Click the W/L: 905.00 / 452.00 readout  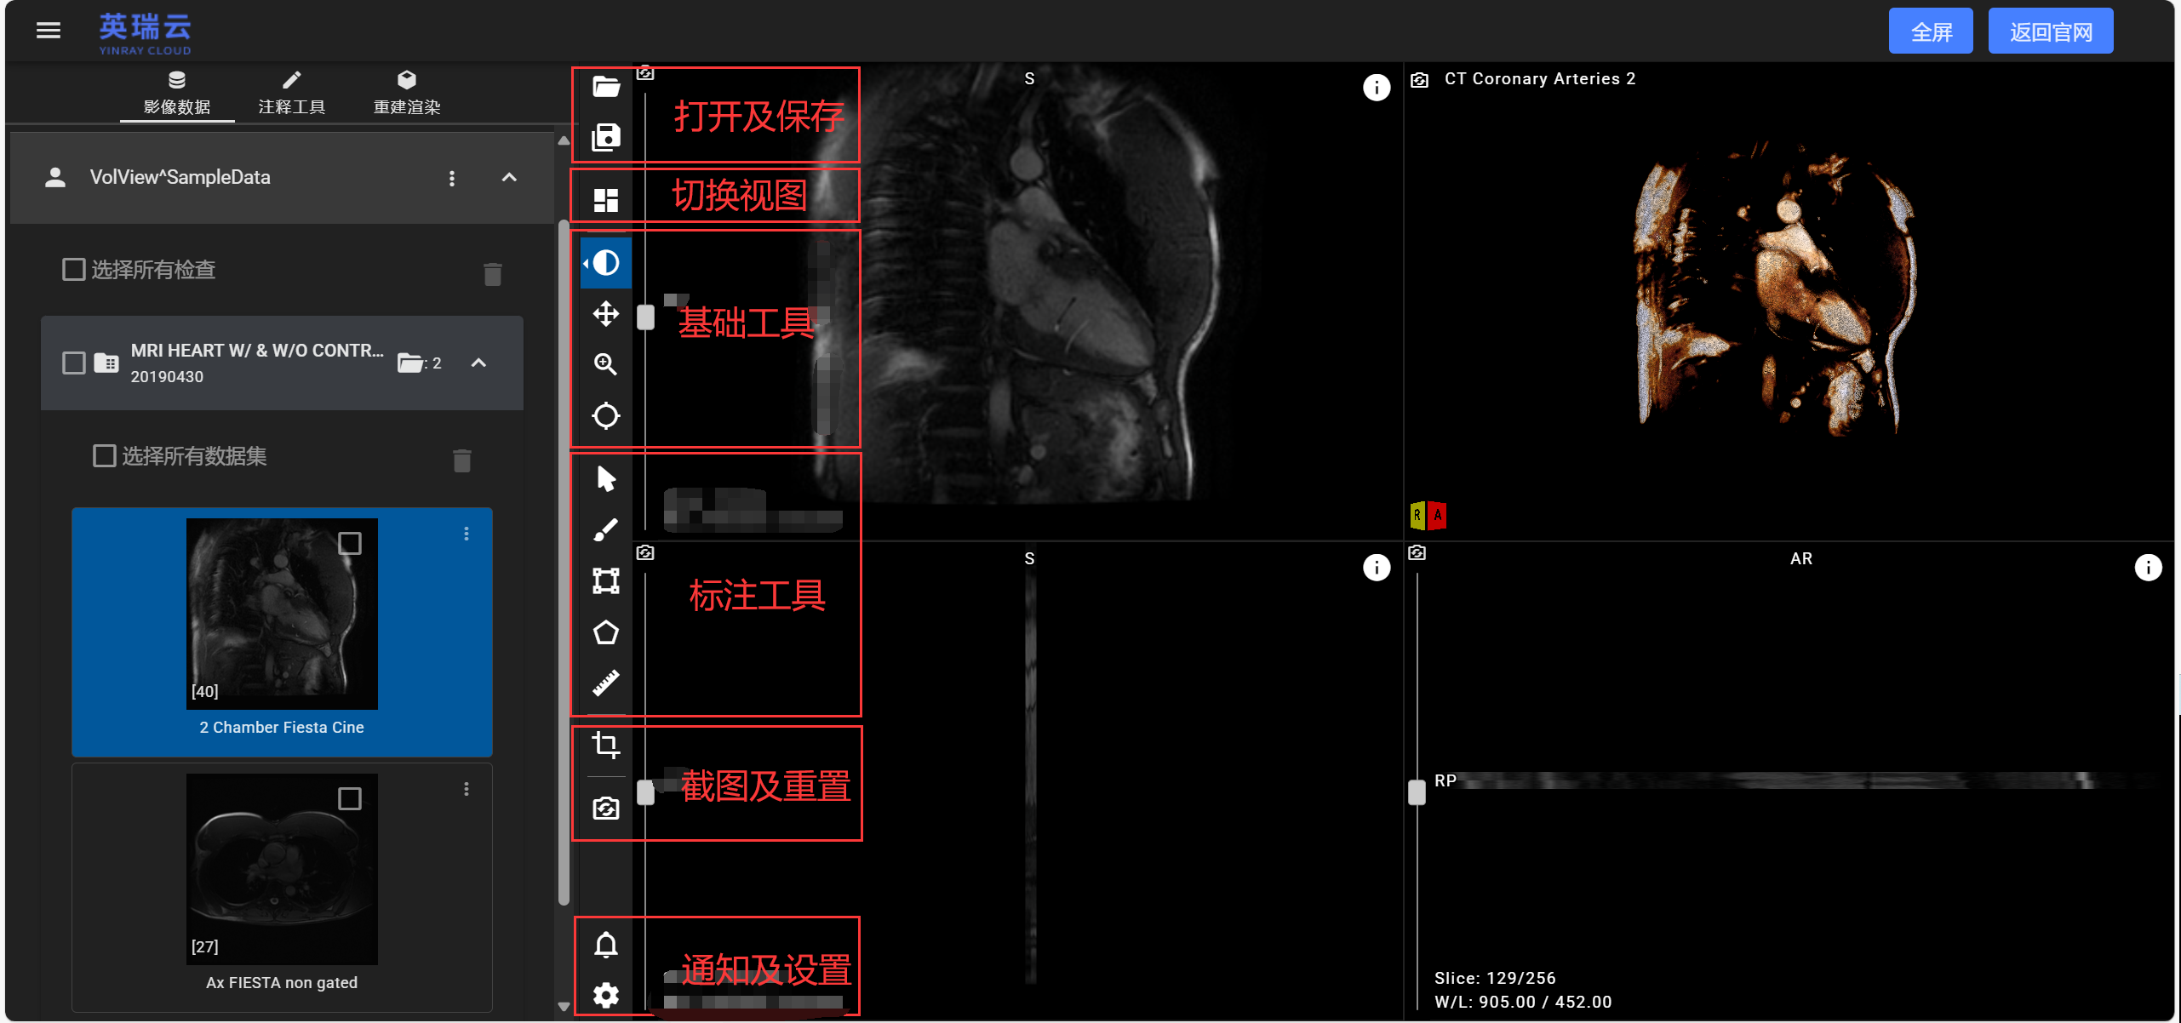click(x=1523, y=1002)
